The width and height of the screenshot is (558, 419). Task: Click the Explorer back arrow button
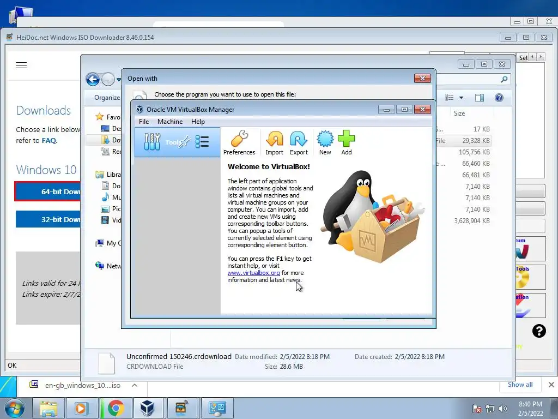tap(93, 79)
